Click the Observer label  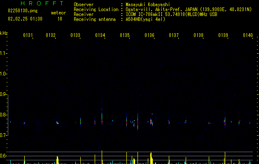click(84, 5)
